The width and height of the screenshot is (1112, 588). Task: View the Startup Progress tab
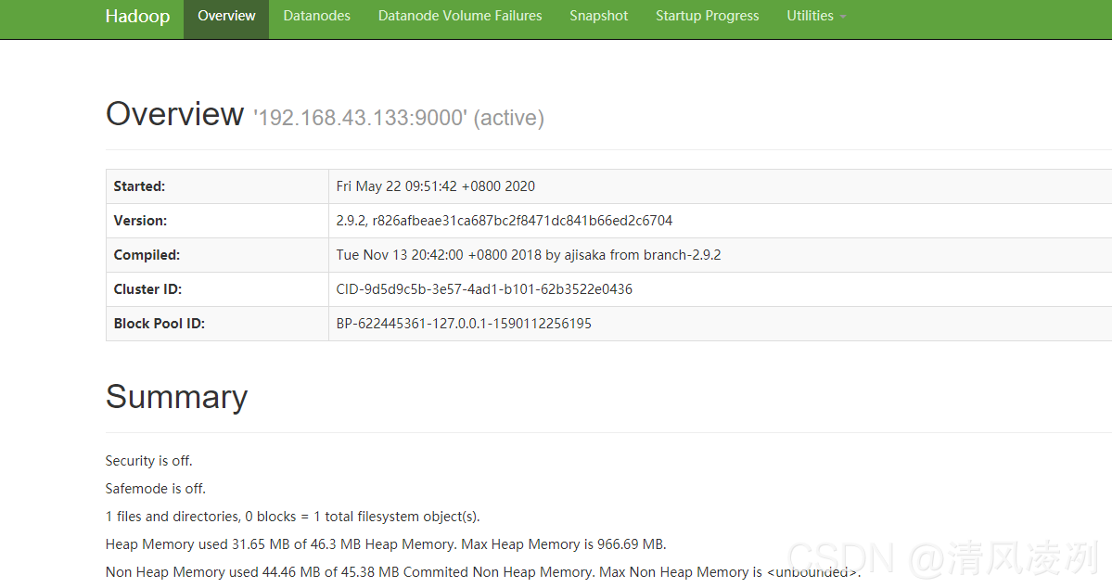coord(707,16)
